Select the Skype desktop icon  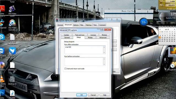click(x=2, y=38)
